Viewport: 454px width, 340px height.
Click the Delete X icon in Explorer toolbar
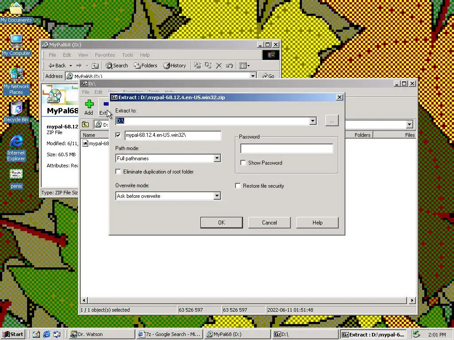click(x=219, y=66)
